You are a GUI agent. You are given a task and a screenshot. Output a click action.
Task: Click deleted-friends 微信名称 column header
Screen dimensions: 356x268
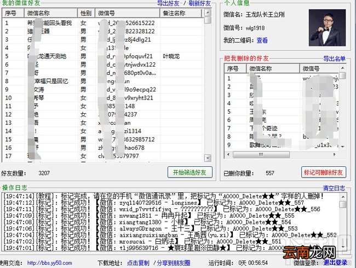pos(273,68)
